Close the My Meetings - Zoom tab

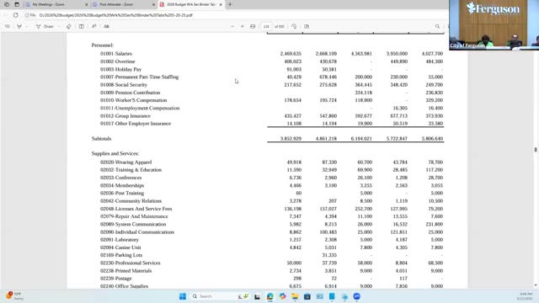(86, 5)
